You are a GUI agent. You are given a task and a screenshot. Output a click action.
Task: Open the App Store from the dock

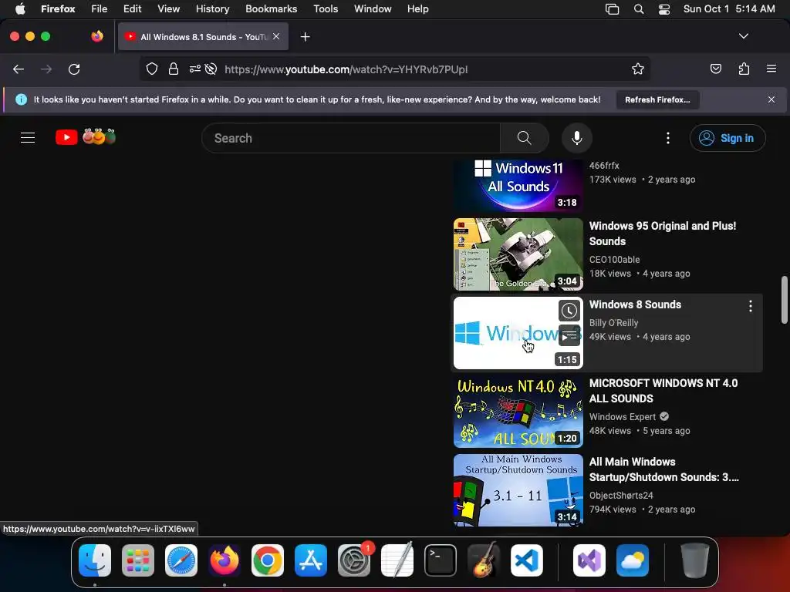pos(311,560)
